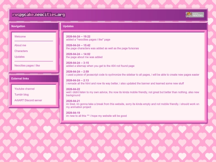
Task: Select the 2026-04-24 — 19:22 entry date
Action: [x=78, y=36]
